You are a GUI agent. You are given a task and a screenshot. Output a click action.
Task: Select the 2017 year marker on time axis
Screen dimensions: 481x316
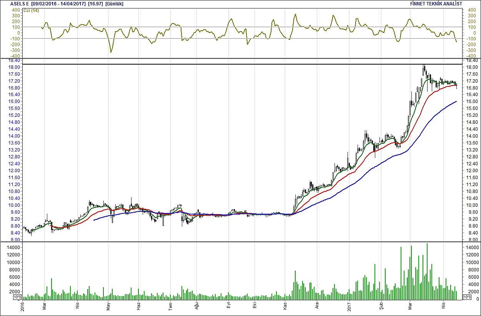(x=349, y=306)
